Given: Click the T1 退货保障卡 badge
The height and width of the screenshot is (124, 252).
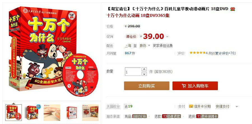Looking at the screenshot, I should coord(207,116).
